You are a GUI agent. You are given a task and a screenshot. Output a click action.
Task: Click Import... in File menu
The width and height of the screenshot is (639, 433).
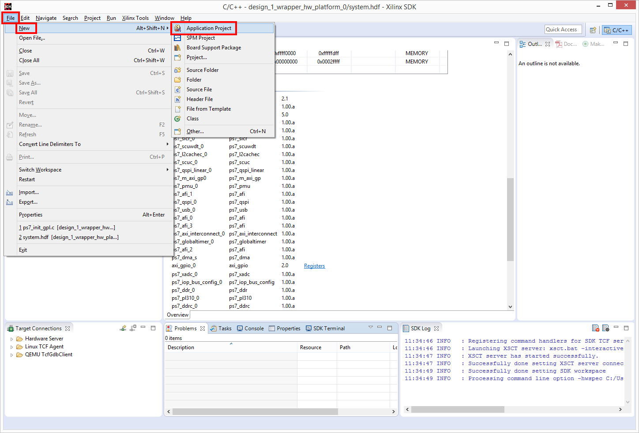(29, 192)
